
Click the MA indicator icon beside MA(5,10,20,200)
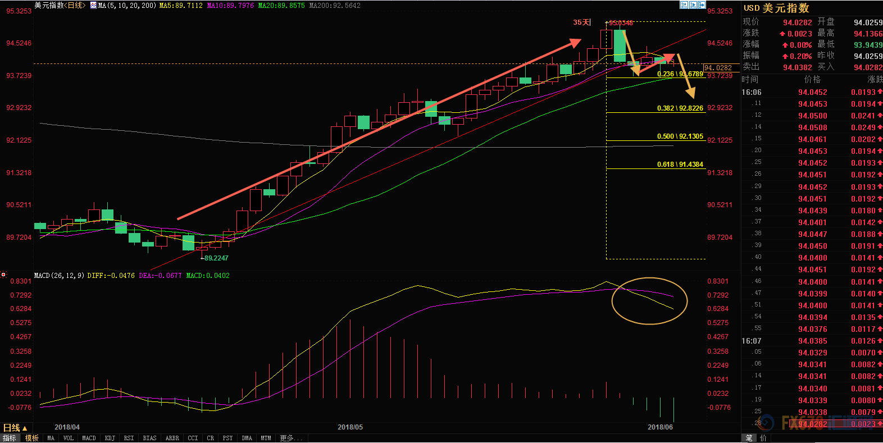(93, 5)
